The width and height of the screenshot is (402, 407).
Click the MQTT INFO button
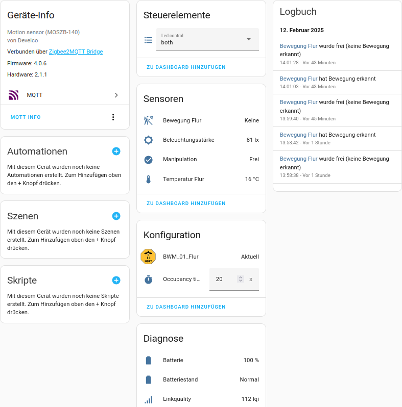click(26, 117)
